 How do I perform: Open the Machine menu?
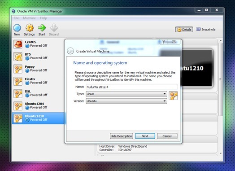pos(30,18)
